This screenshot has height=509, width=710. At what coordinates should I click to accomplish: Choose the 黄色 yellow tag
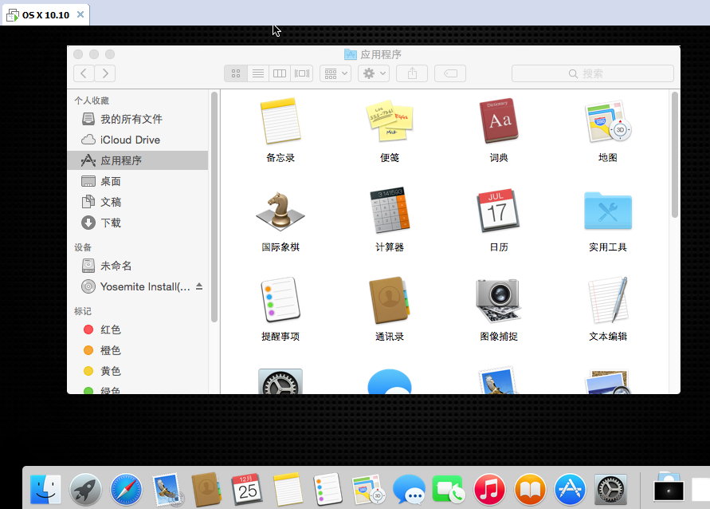[138, 371]
